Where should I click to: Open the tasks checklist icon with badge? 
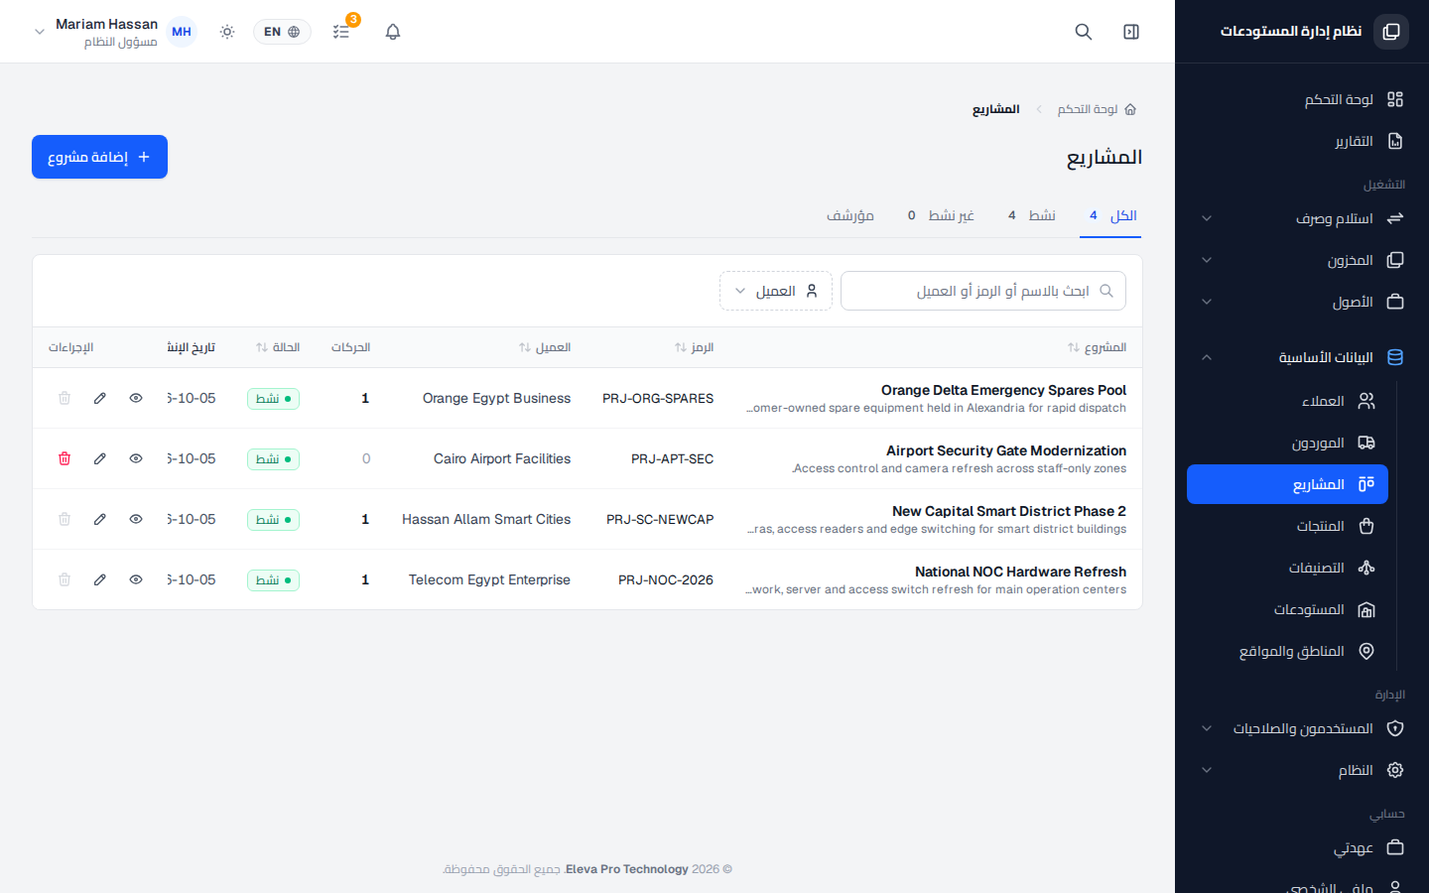341,32
